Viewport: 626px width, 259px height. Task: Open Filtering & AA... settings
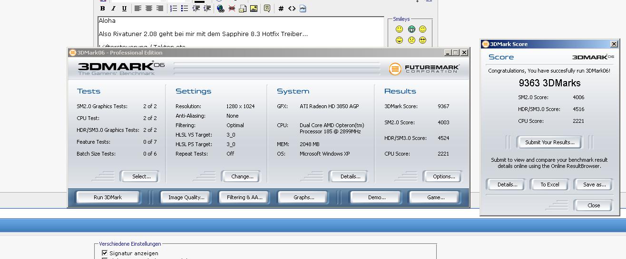click(245, 197)
